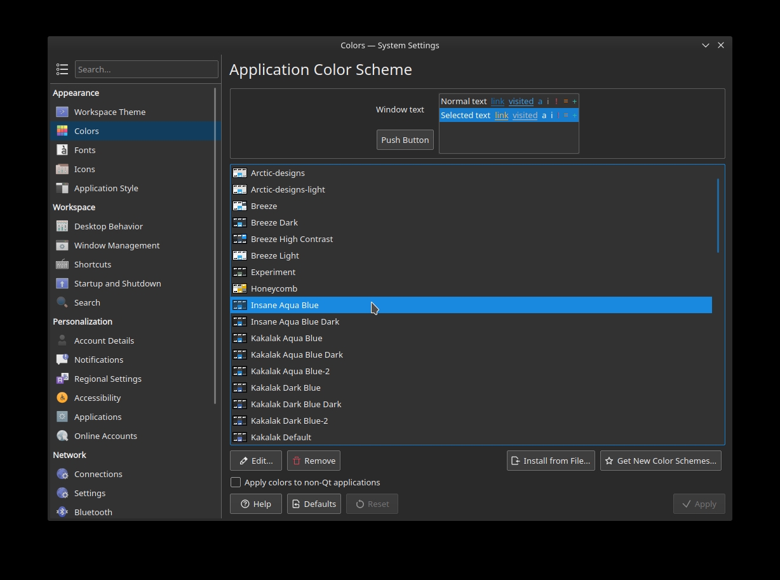The image size is (780, 580).
Task: Click Application Style sidebar icon
Action: click(x=62, y=188)
